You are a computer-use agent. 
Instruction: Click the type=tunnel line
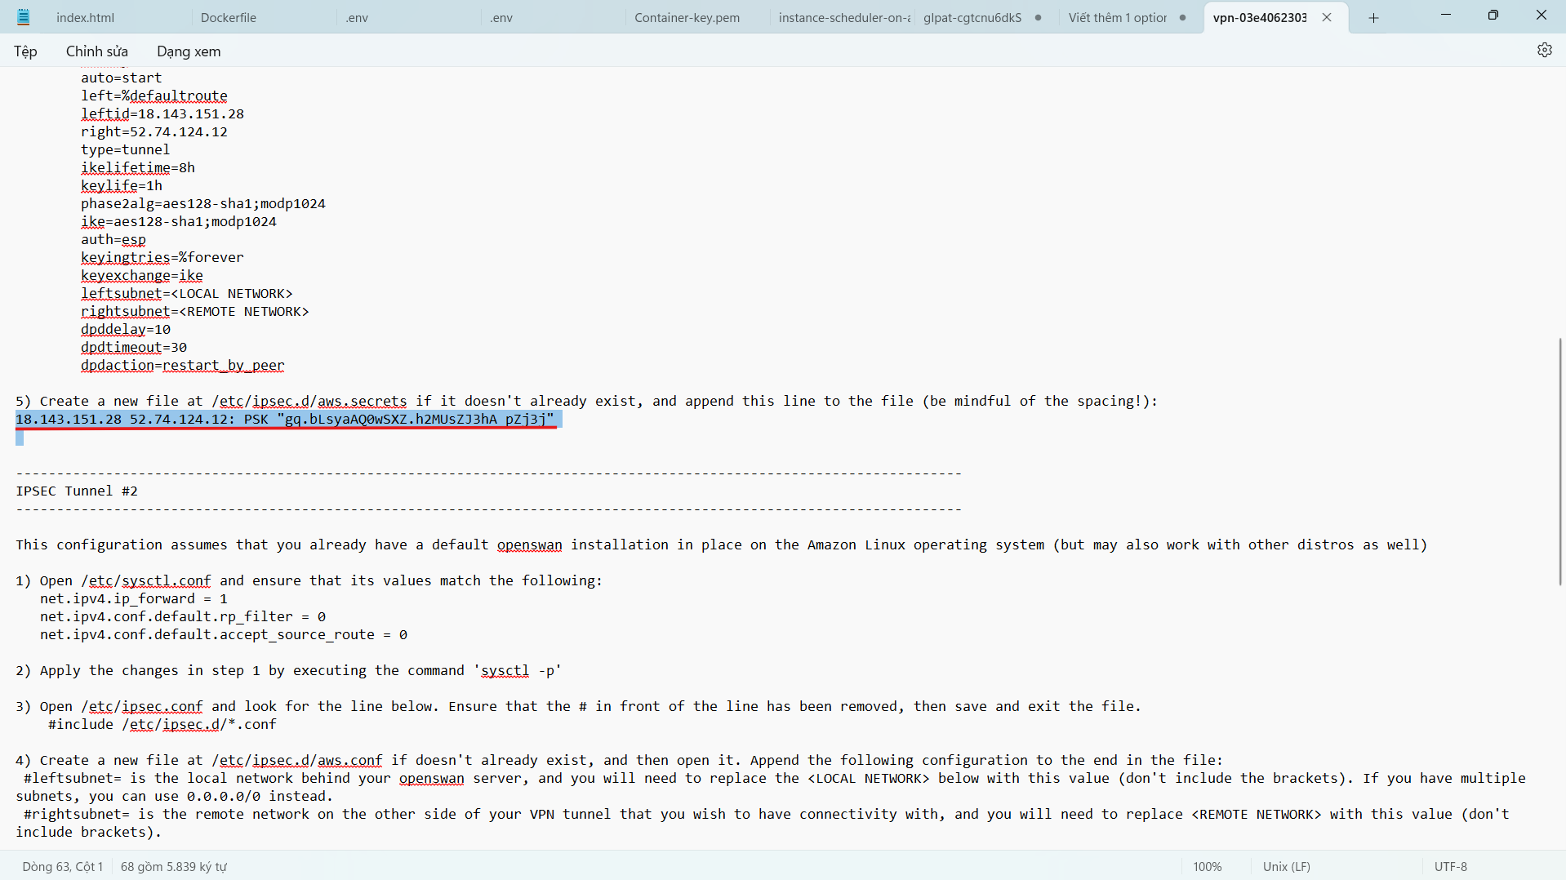(126, 149)
